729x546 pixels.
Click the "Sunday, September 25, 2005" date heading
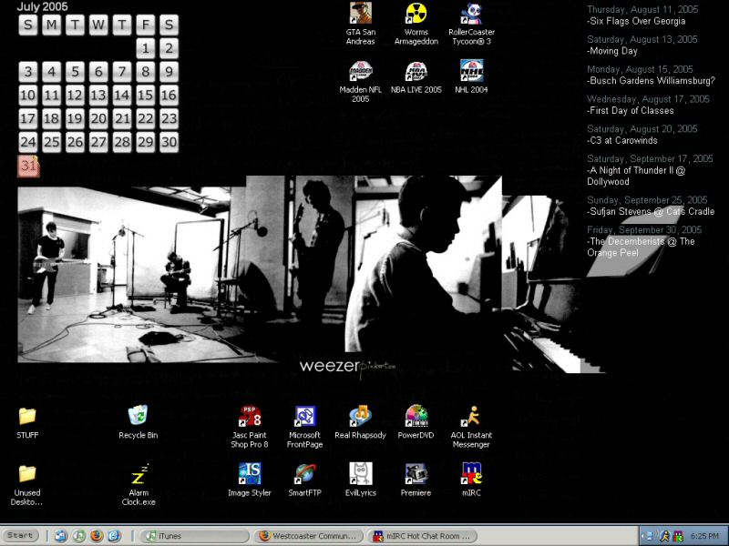pos(647,200)
